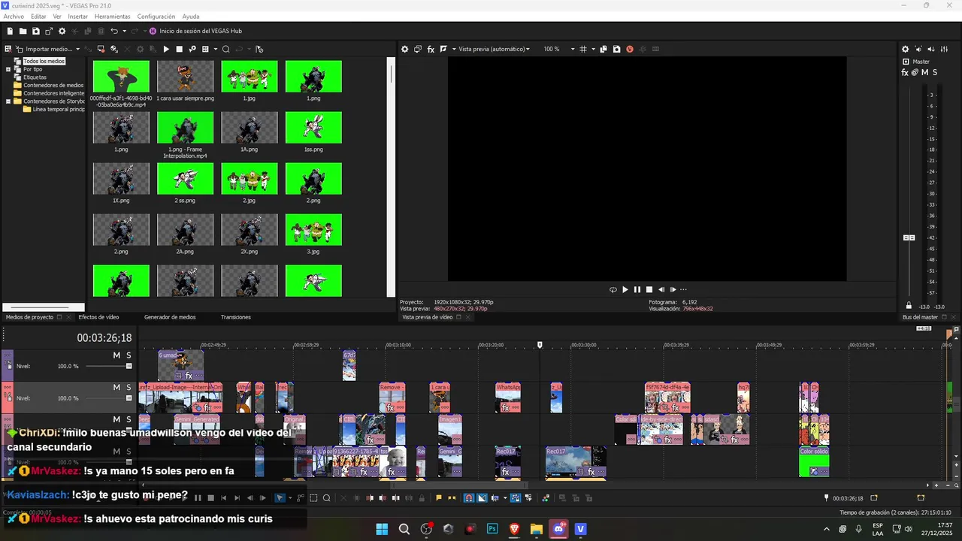Mute the Master bus
Image resolution: width=962 pixels, height=541 pixels.
click(924, 72)
